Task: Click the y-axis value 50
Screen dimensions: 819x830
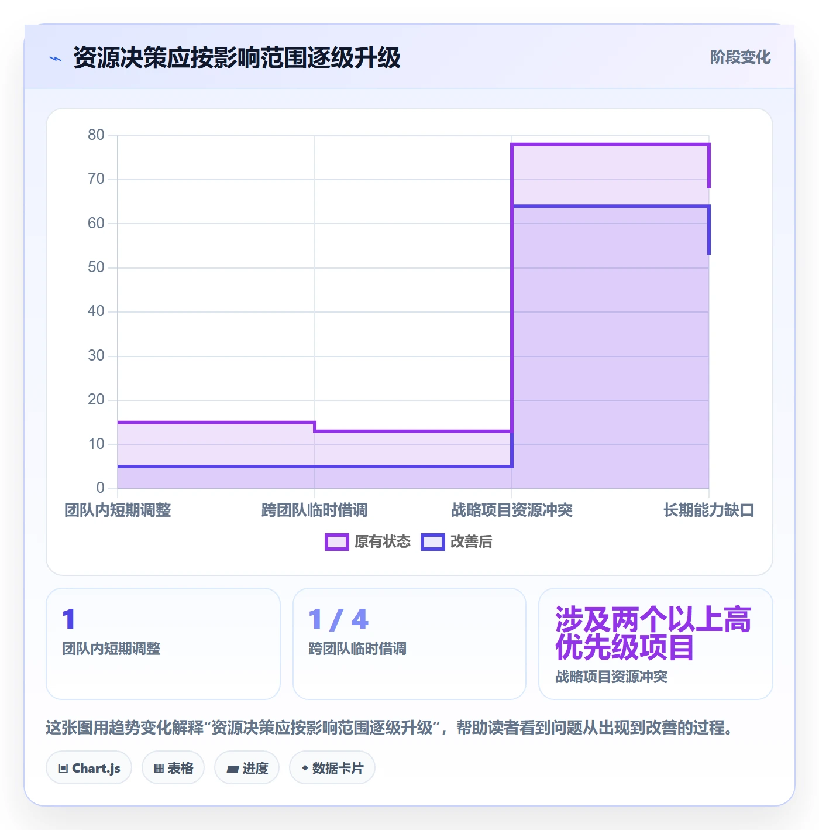Action: click(x=96, y=267)
